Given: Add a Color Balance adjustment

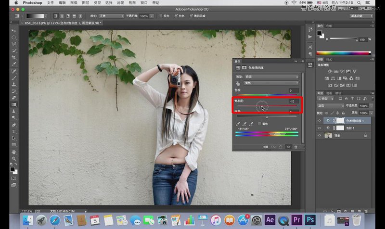Looking at the screenshot, I should (333, 78).
